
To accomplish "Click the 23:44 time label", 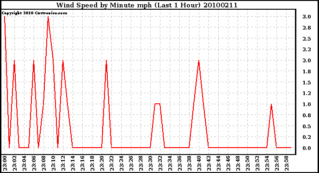I will tap(219, 163).
